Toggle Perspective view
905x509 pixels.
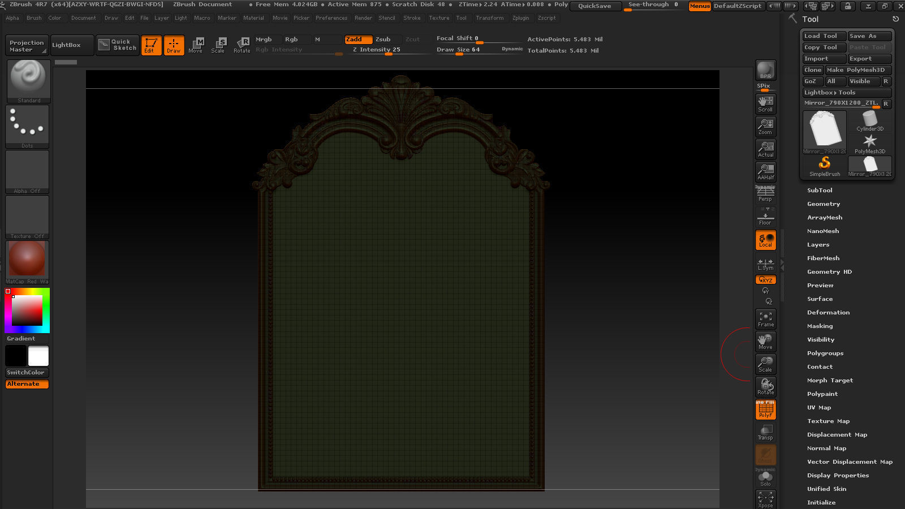point(765,194)
